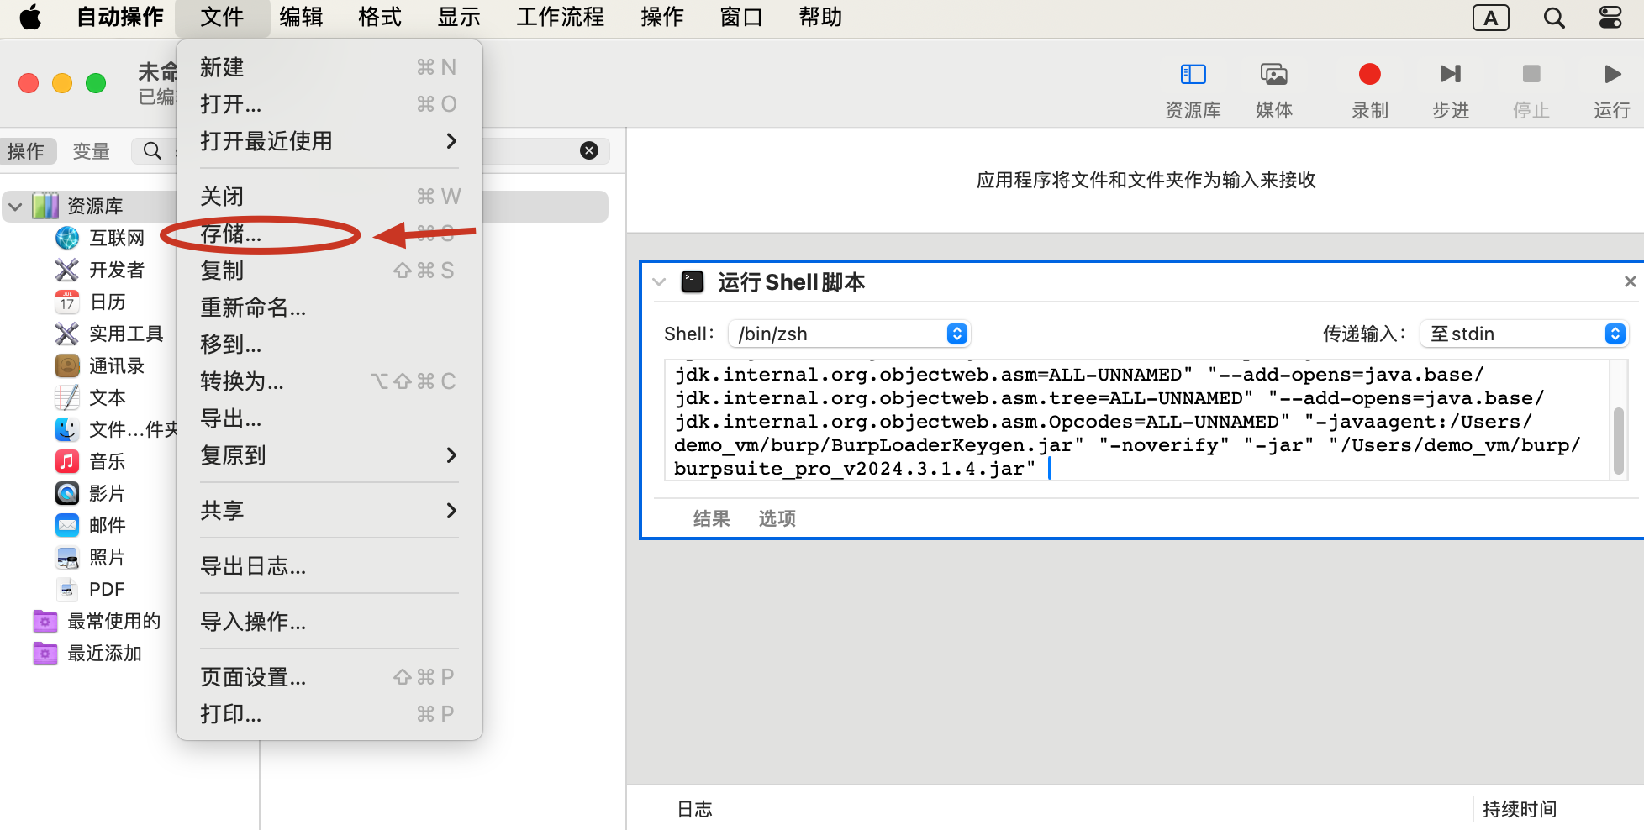The image size is (1644, 830).
Task: Select the 影片 category
Action: pyautogui.click(x=91, y=493)
